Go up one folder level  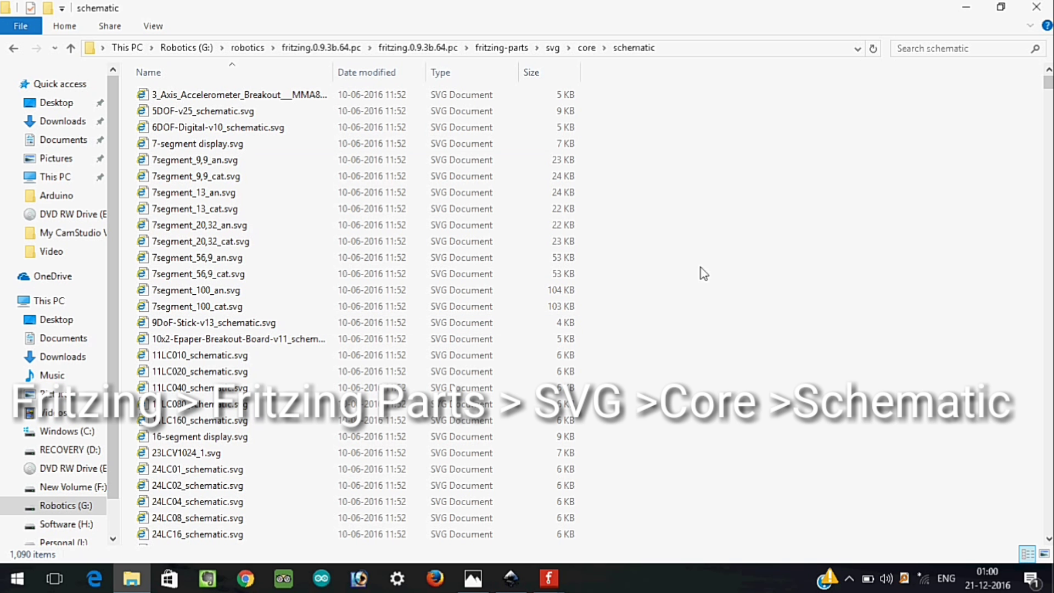pos(70,48)
